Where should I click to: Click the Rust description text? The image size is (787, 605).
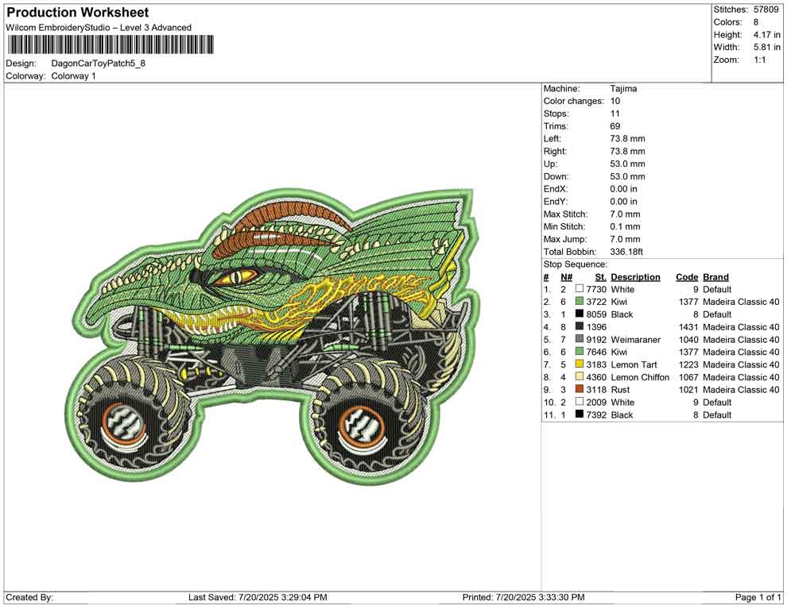(620, 390)
